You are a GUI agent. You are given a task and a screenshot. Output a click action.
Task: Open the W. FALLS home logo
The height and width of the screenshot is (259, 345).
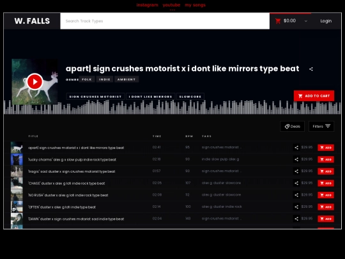(x=32, y=21)
